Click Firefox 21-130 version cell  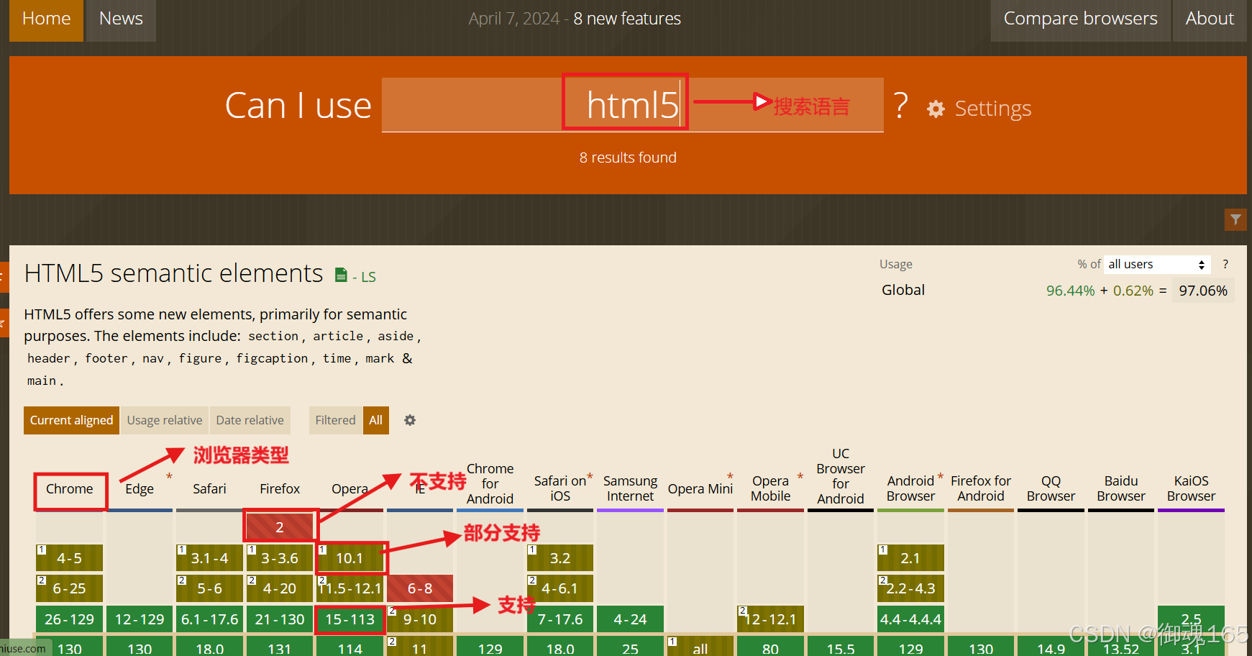(x=280, y=619)
